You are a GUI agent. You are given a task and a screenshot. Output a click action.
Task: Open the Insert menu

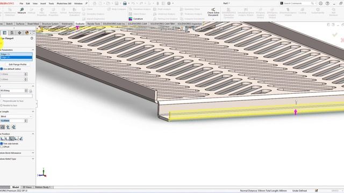point(43,4)
